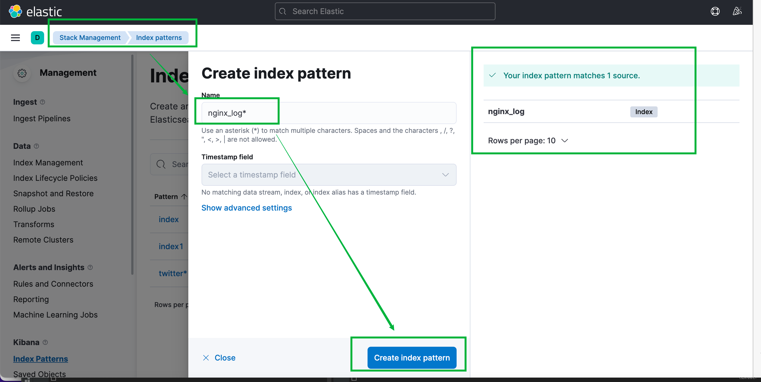Open the hamburger navigation menu
The image size is (761, 382).
tap(15, 37)
